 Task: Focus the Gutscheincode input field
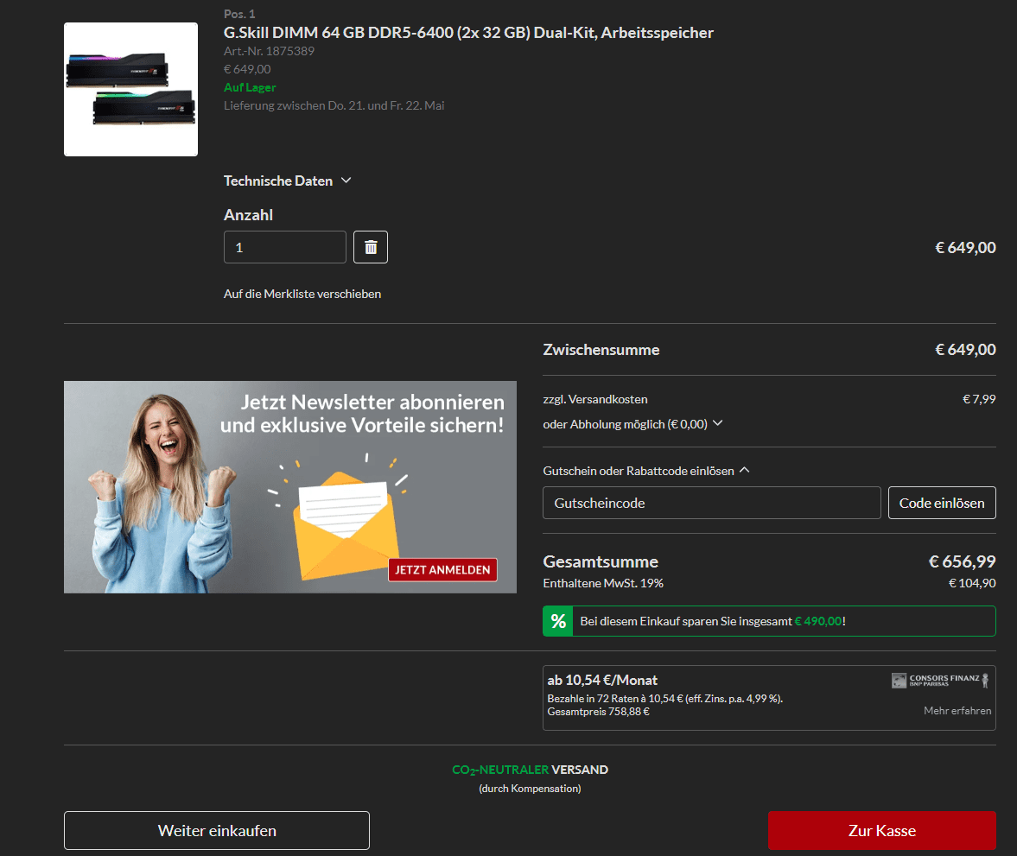tap(711, 503)
